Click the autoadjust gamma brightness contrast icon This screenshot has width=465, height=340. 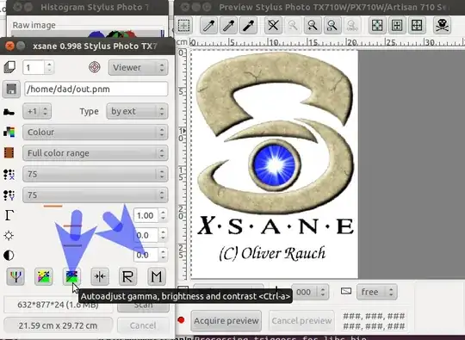point(71,277)
